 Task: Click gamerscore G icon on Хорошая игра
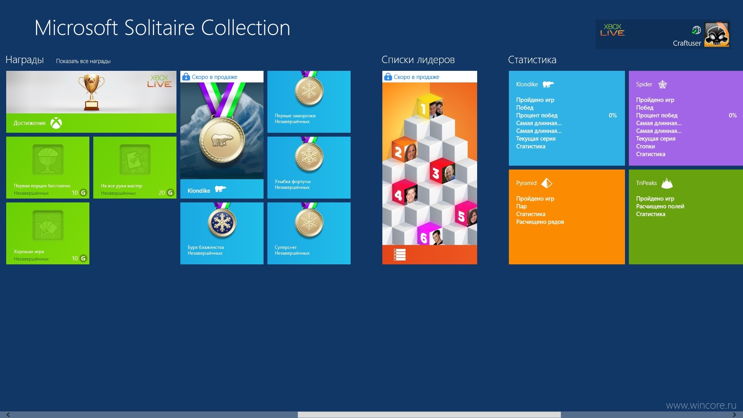[x=83, y=259]
